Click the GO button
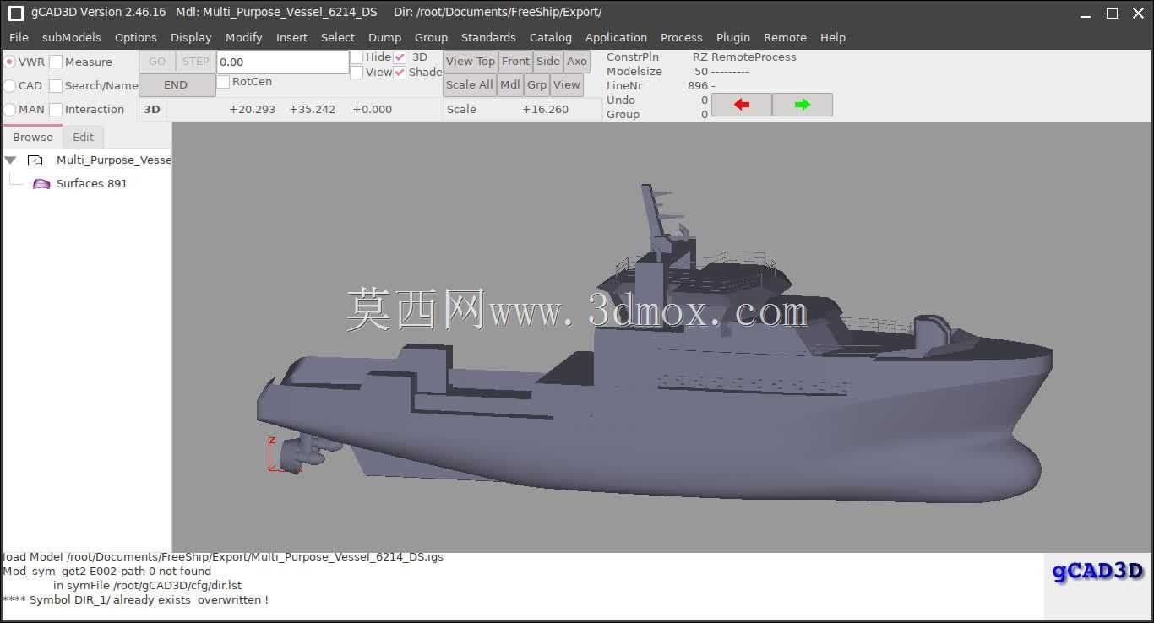 pos(157,62)
